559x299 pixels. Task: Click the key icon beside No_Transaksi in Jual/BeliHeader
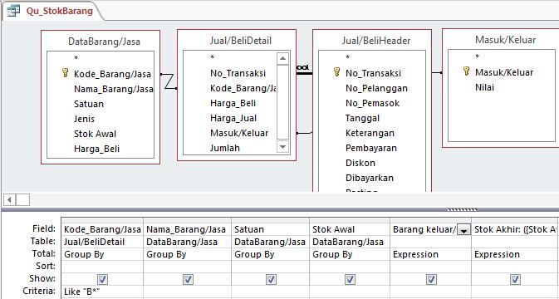pyautogui.click(x=336, y=72)
